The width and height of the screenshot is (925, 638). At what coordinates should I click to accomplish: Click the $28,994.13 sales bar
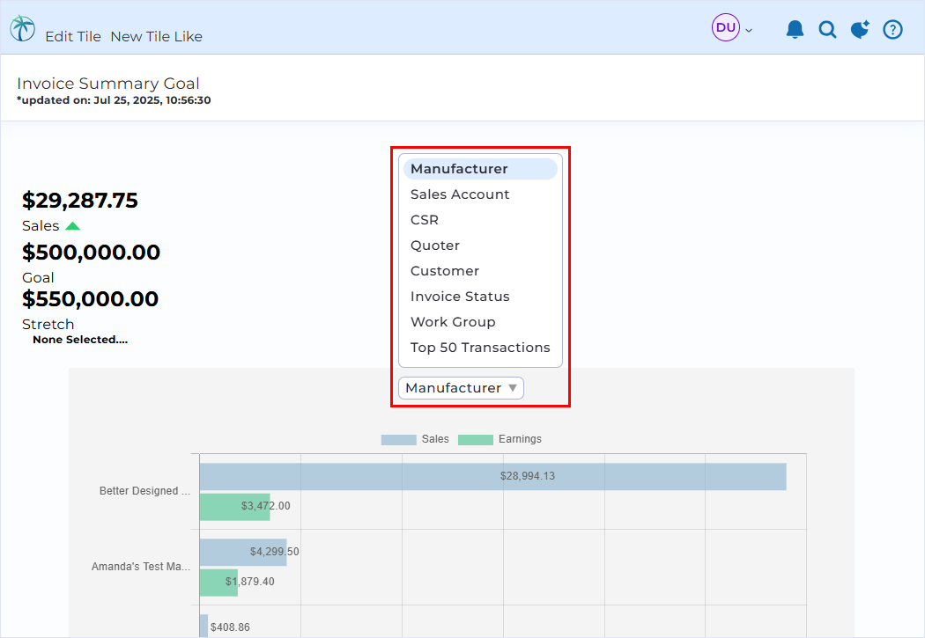click(x=492, y=477)
